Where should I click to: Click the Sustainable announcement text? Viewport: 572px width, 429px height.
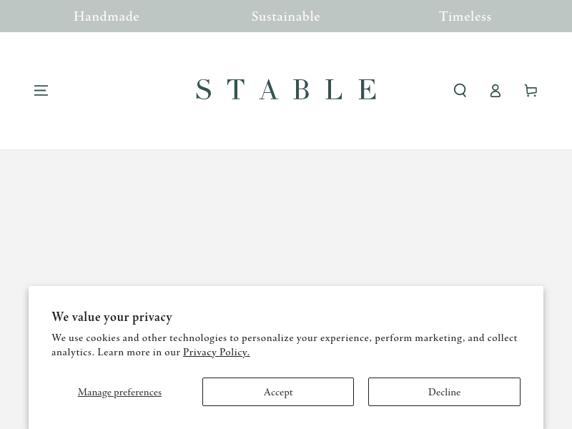point(285,16)
